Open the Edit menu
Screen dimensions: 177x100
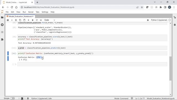pos(12,12)
